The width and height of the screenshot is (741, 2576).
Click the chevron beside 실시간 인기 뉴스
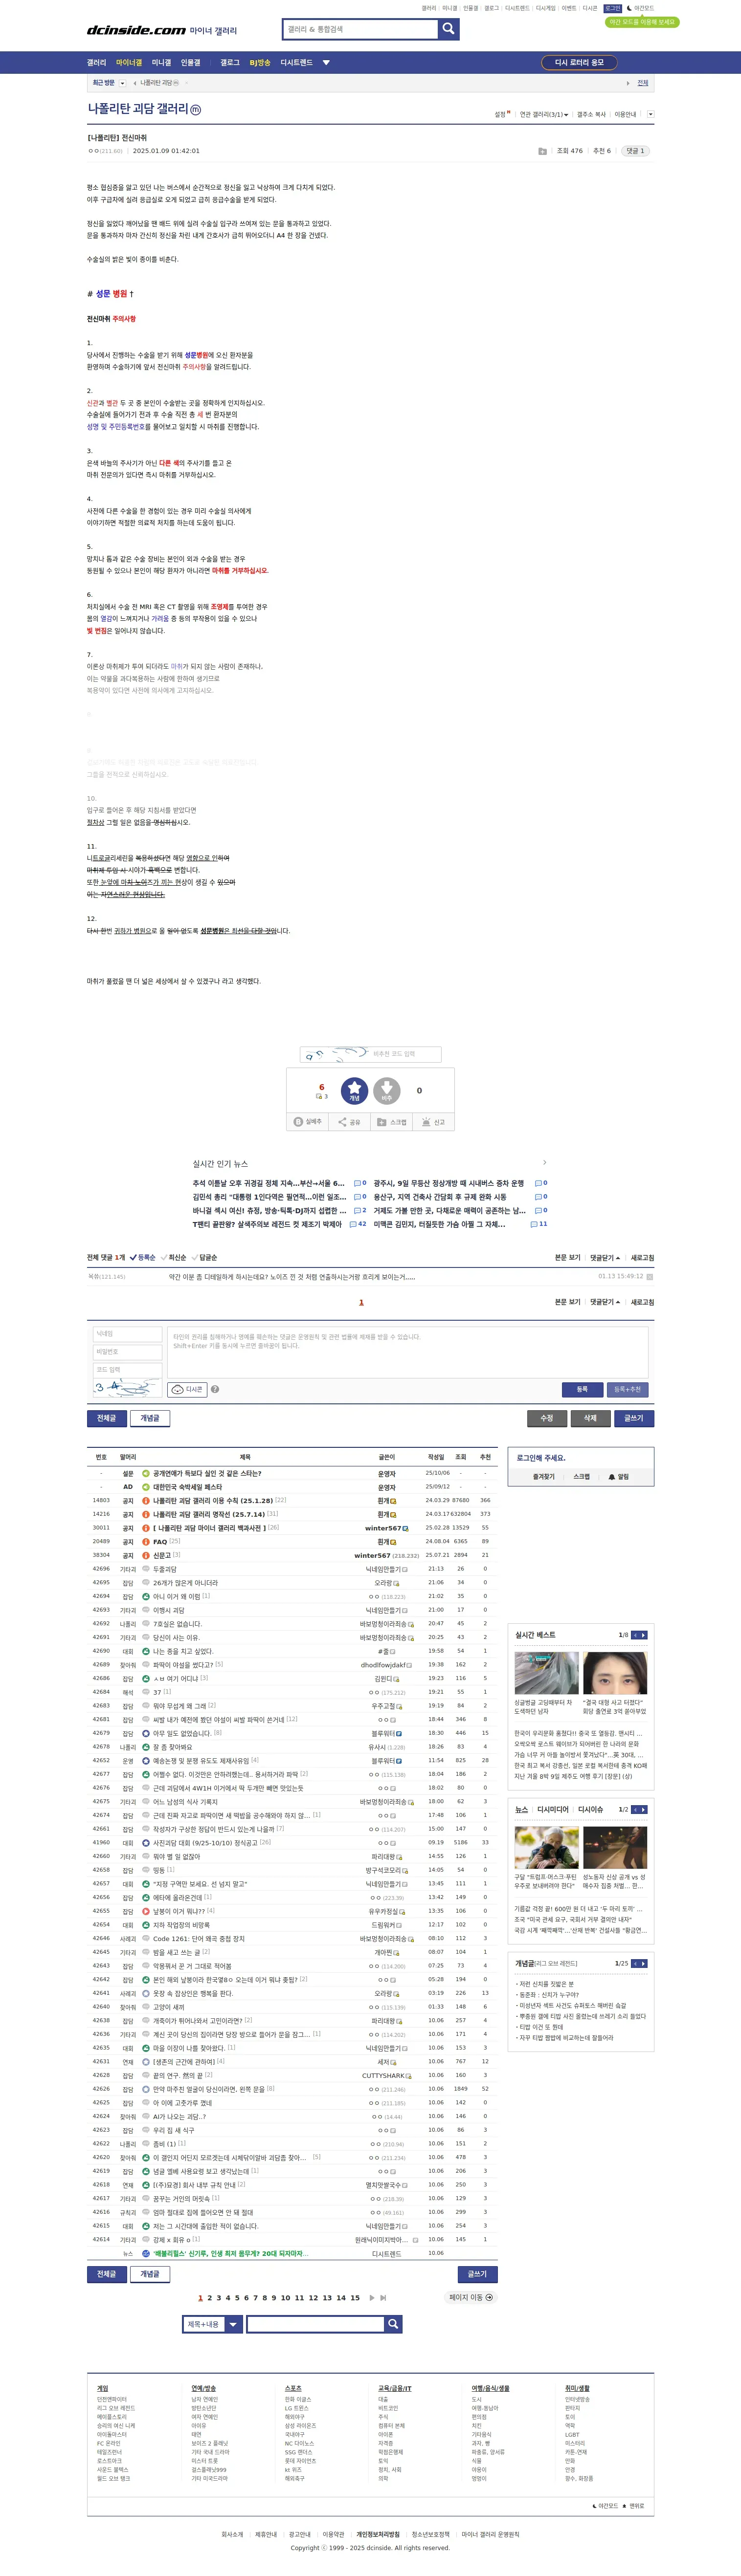pos(544,1163)
